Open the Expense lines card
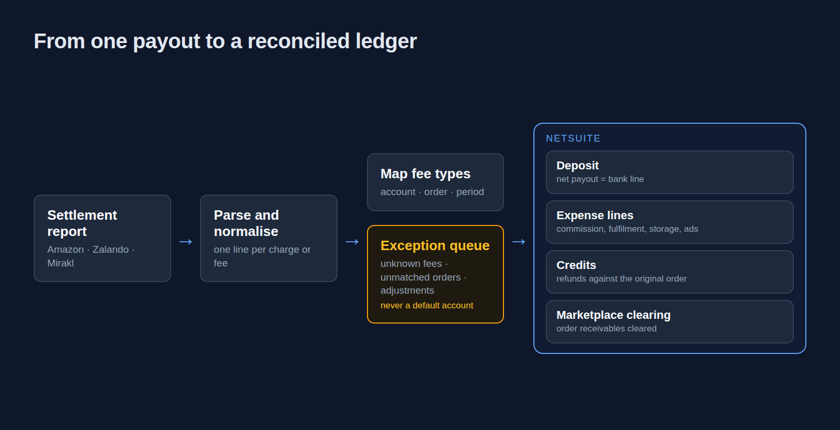The width and height of the screenshot is (840, 430). click(x=670, y=222)
